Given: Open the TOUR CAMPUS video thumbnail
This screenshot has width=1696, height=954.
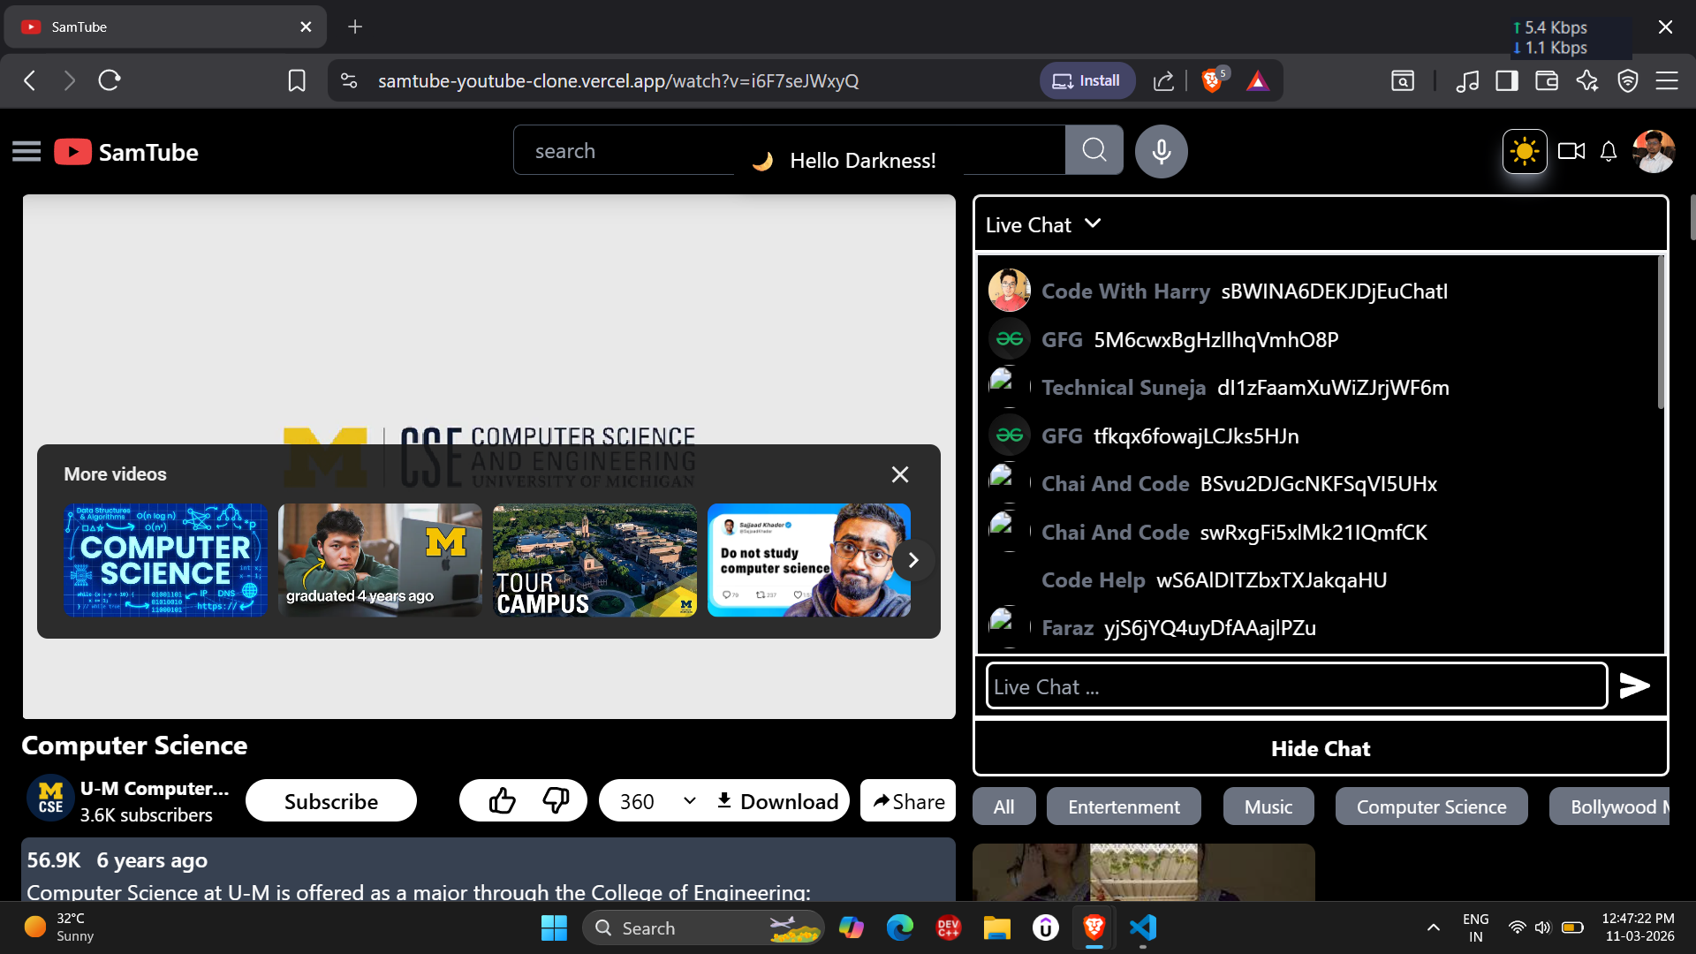Looking at the screenshot, I should tap(594, 560).
